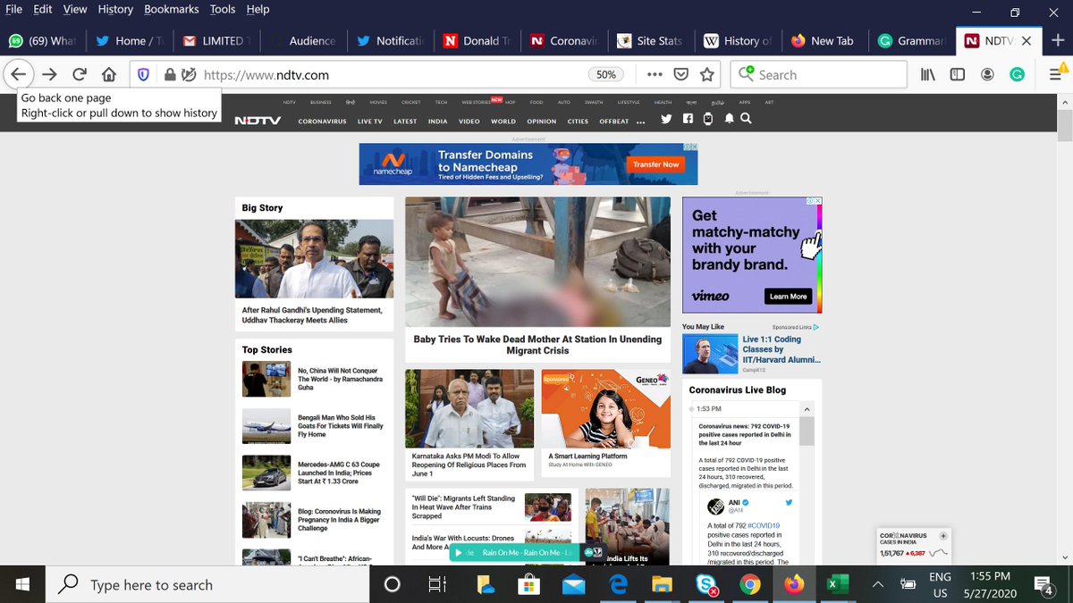Expand coronavirus cases widget plus

pyautogui.click(x=942, y=536)
